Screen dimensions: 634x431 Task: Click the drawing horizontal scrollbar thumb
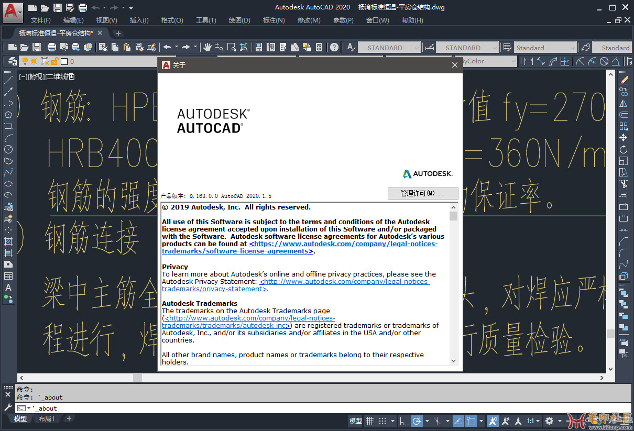(137, 378)
